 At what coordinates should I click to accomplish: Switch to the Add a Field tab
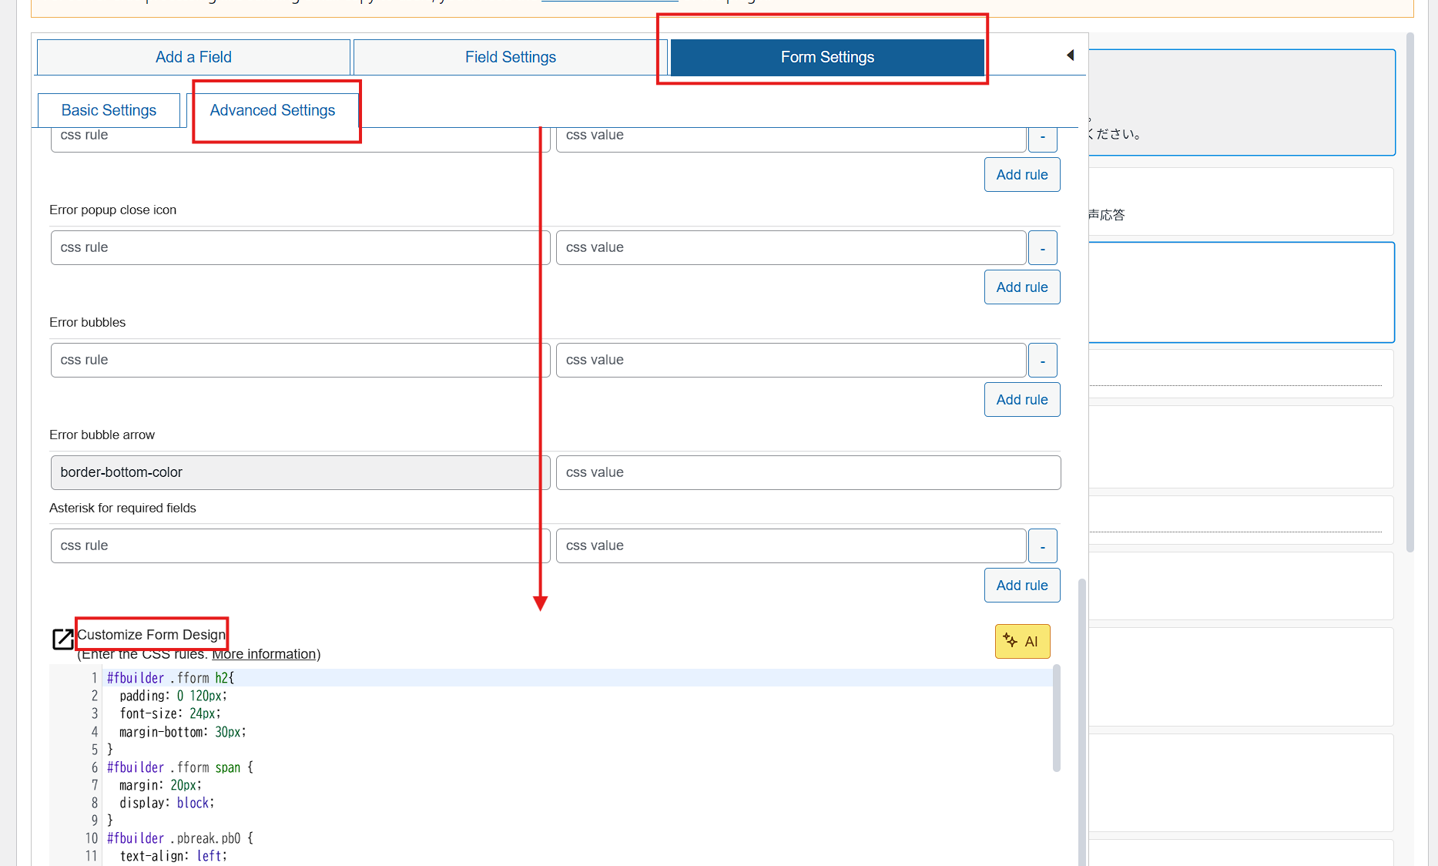pyautogui.click(x=193, y=57)
